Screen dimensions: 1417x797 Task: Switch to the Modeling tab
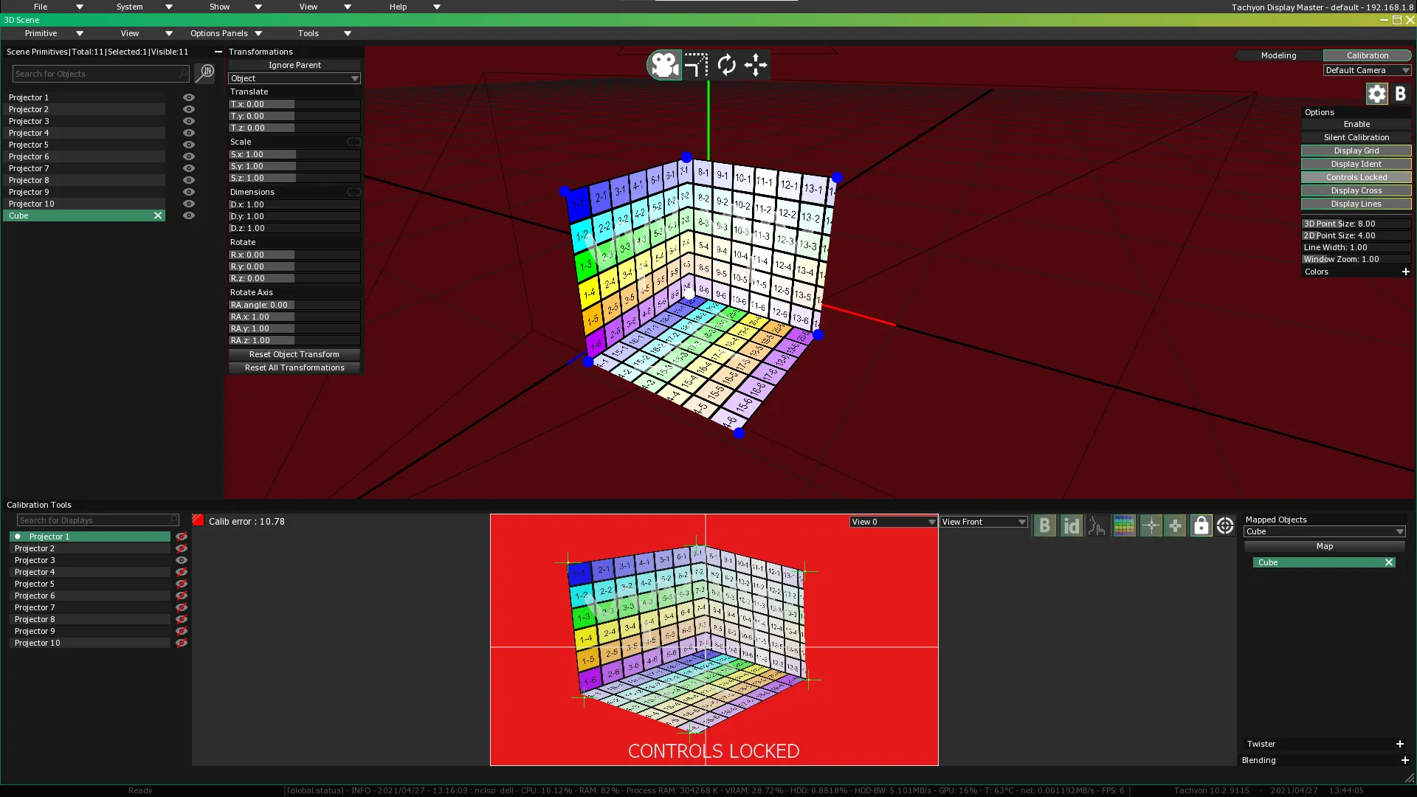pos(1278,55)
